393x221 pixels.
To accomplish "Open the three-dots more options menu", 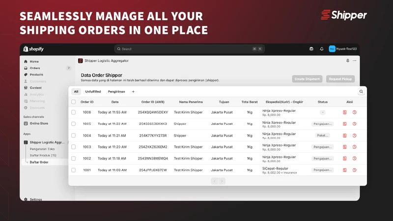I will pos(354,60).
